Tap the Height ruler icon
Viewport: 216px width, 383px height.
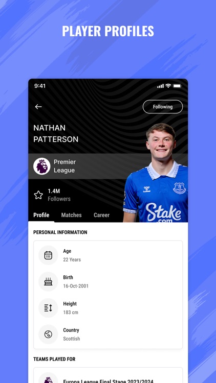click(x=48, y=308)
